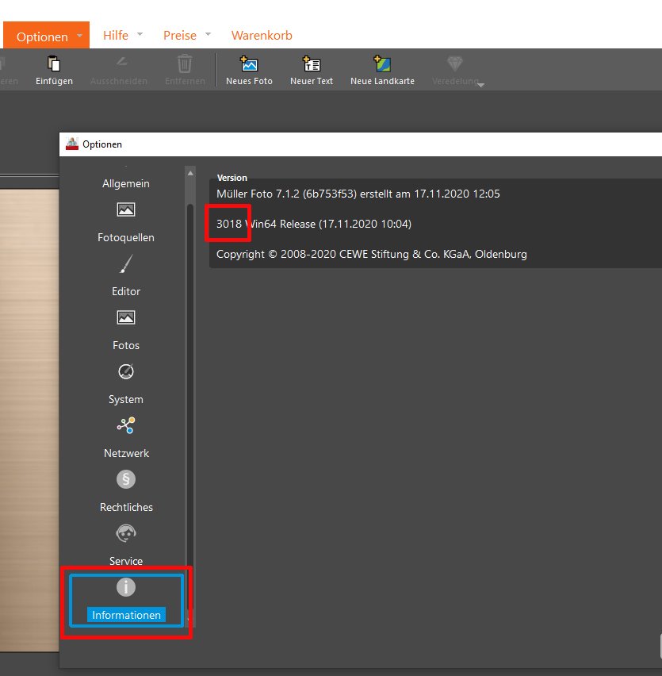Click the Optionen dialog title icon

pyautogui.click(x=72, y=144)
